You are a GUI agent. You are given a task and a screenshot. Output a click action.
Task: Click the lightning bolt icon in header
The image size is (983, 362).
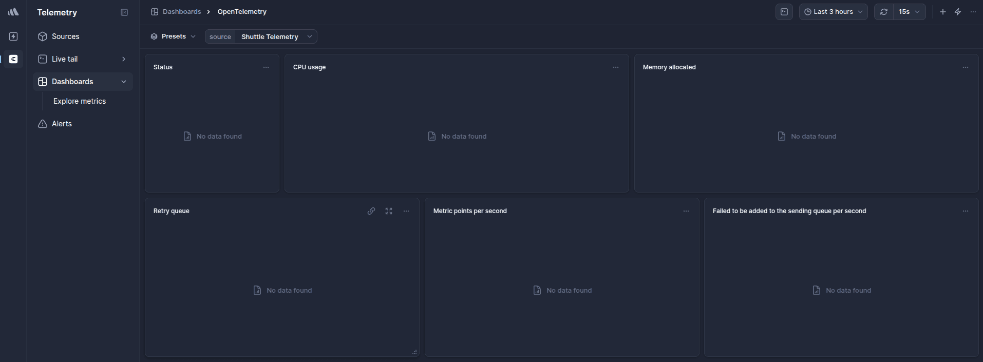pyautogui.click(x=958, y=12)
